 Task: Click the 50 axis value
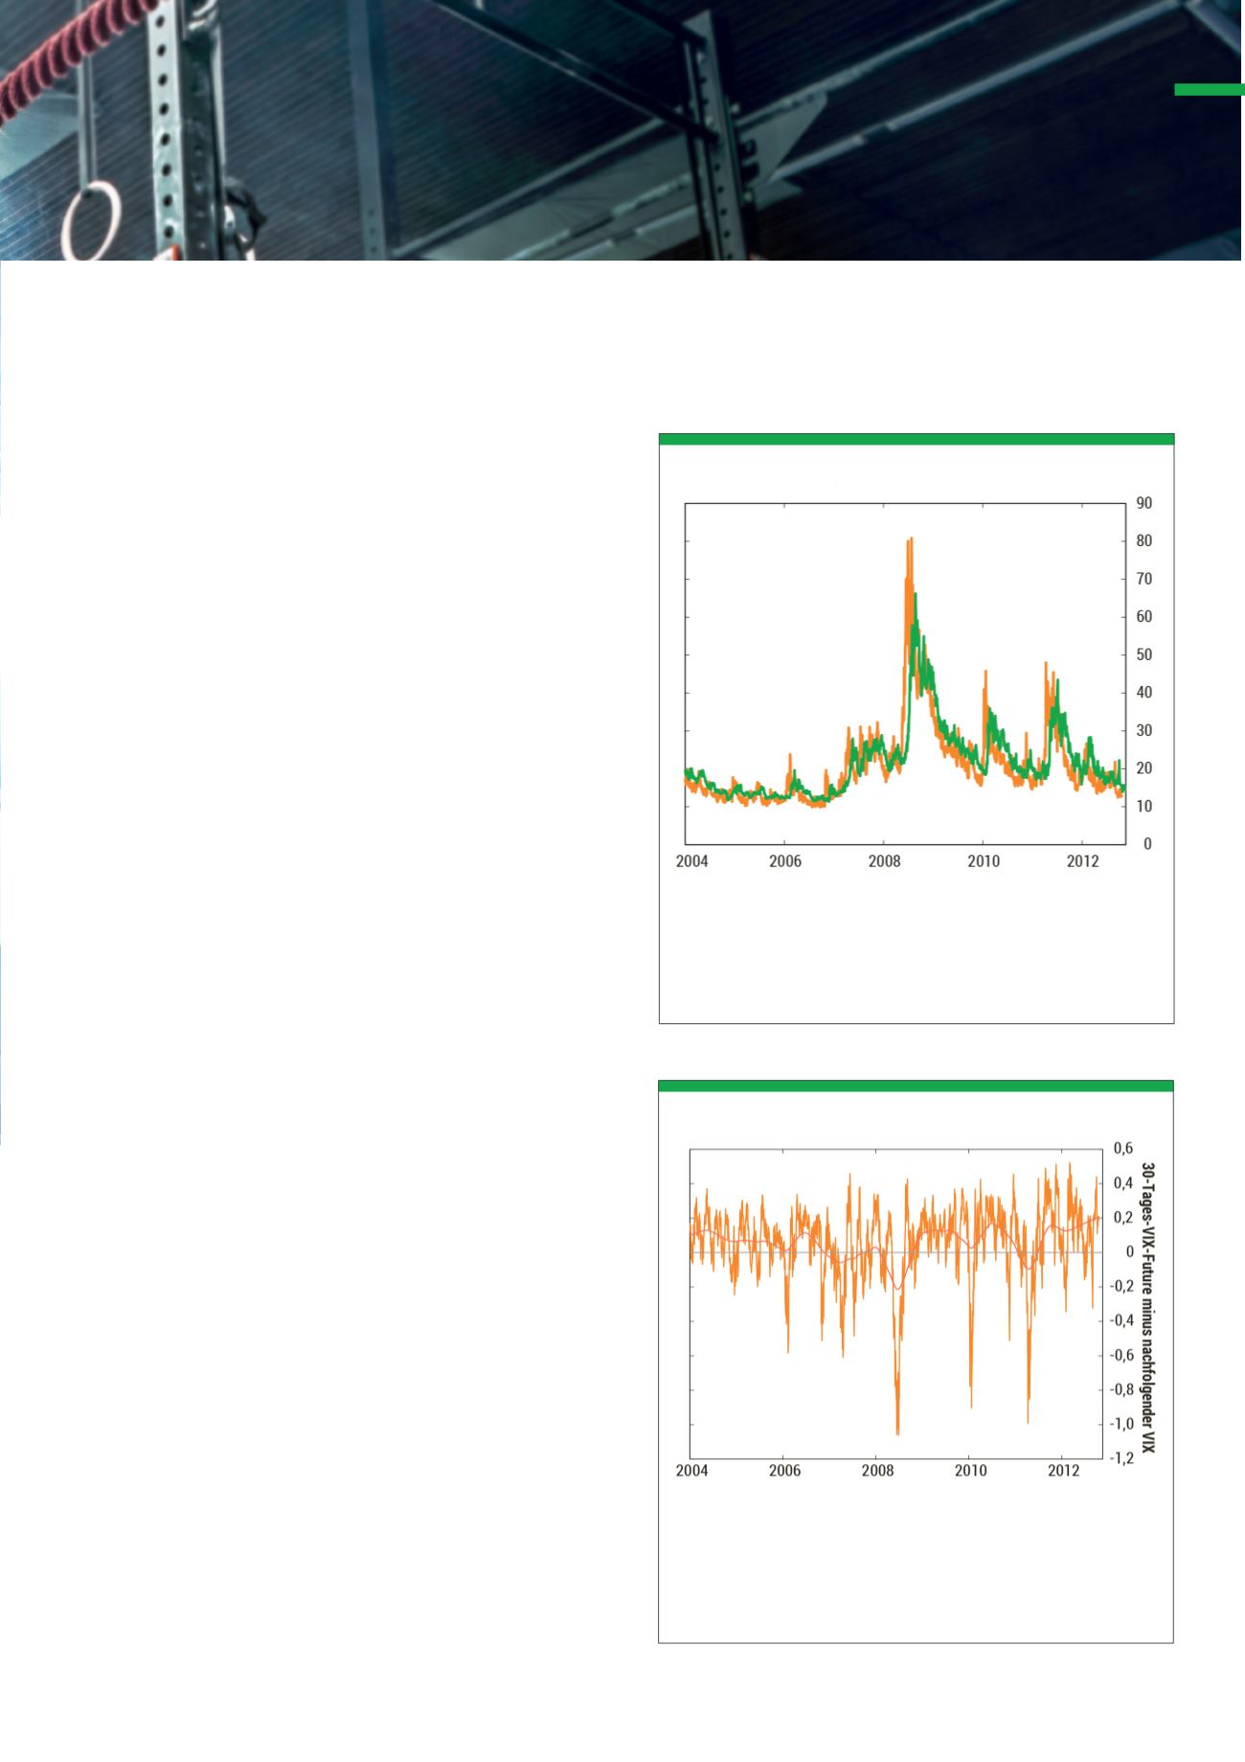pos(1144,655)
